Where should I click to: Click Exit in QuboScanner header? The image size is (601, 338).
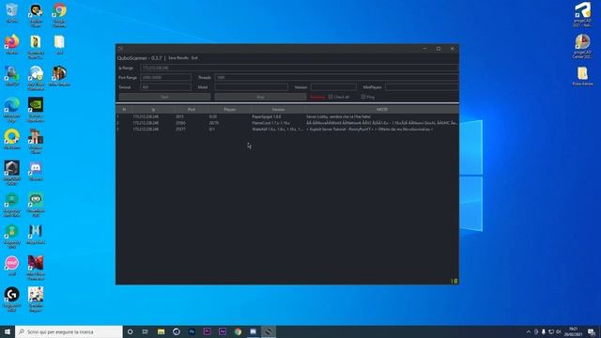point(194,58)
